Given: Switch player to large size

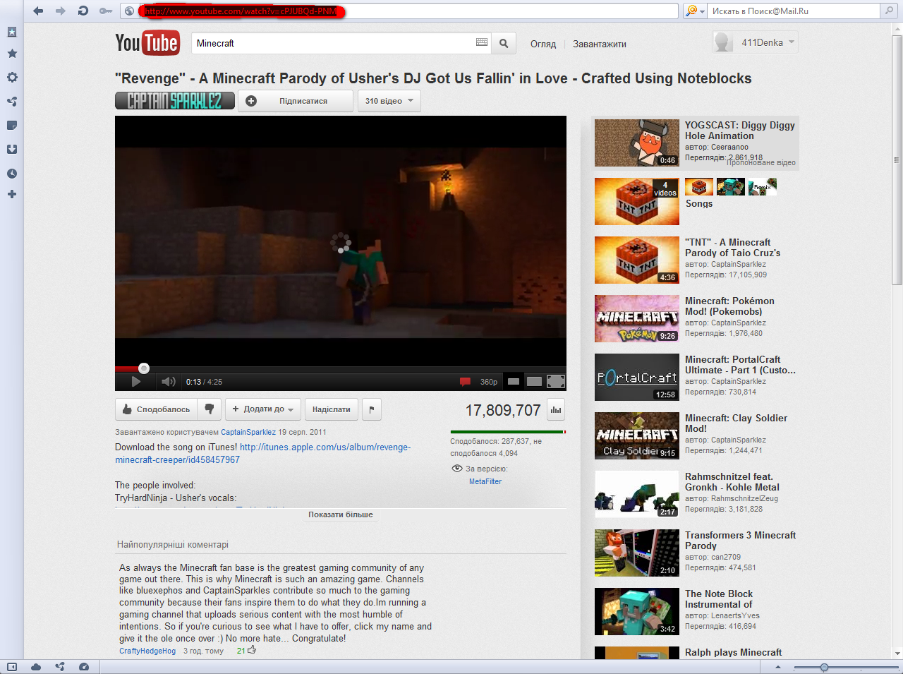Looking at the screenshot, I should click(x=535, y=382).
